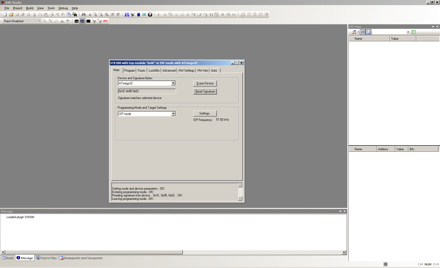Image resolution: width=440 pixels, height=268 pixels.
Task: Click the Open File folder icon
Action: [x=11, y=14]
